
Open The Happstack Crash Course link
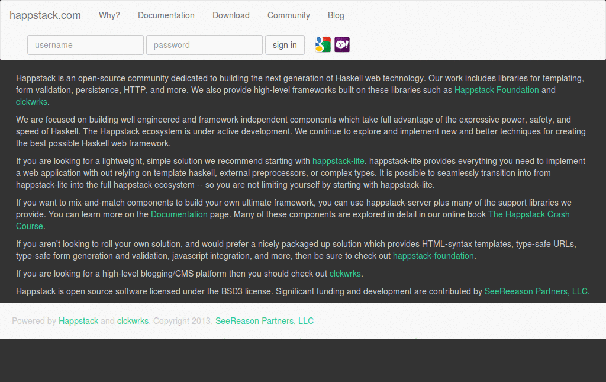click(528, 214)
